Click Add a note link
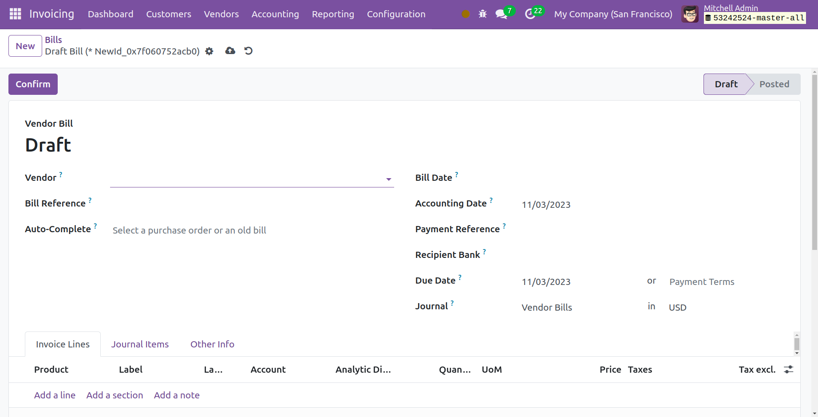 [x=177, y=395]
